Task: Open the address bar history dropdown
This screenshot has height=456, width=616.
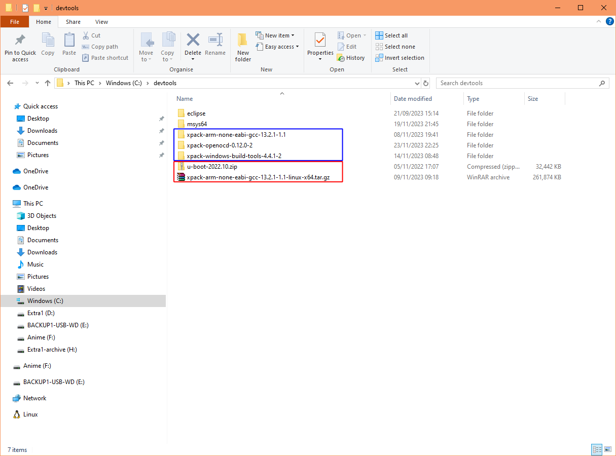Action: [417, 83]
